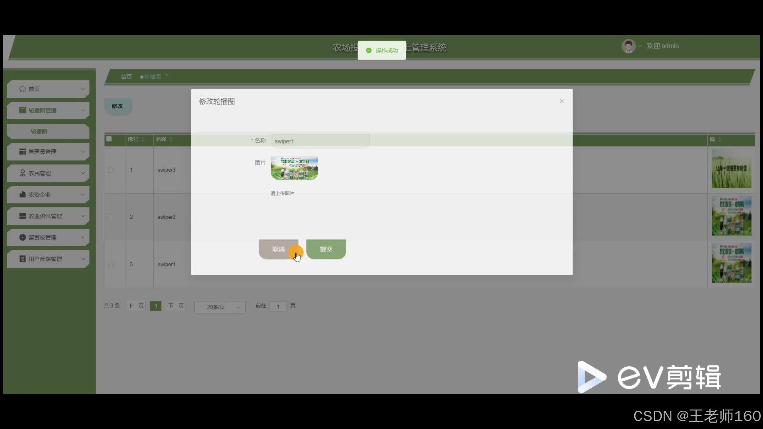Viewport: 763px width, 429px height.
Task: Click the 取消 cancel button
Action: pos(278,249)
